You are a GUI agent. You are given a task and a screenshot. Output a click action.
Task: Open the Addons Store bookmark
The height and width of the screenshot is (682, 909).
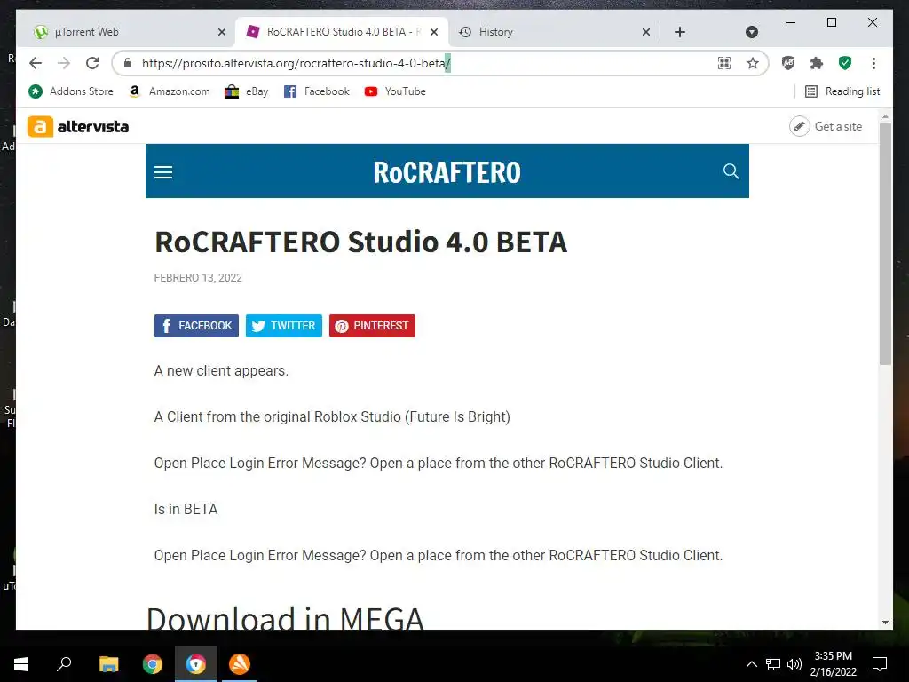tap(71, 91)
